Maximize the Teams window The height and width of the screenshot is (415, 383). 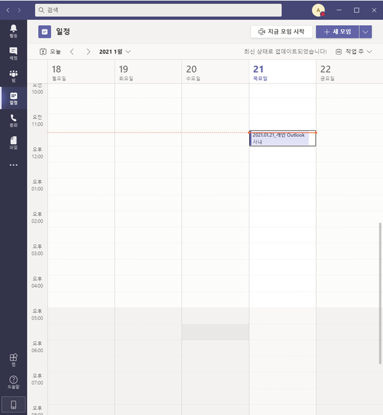point(357,10)
